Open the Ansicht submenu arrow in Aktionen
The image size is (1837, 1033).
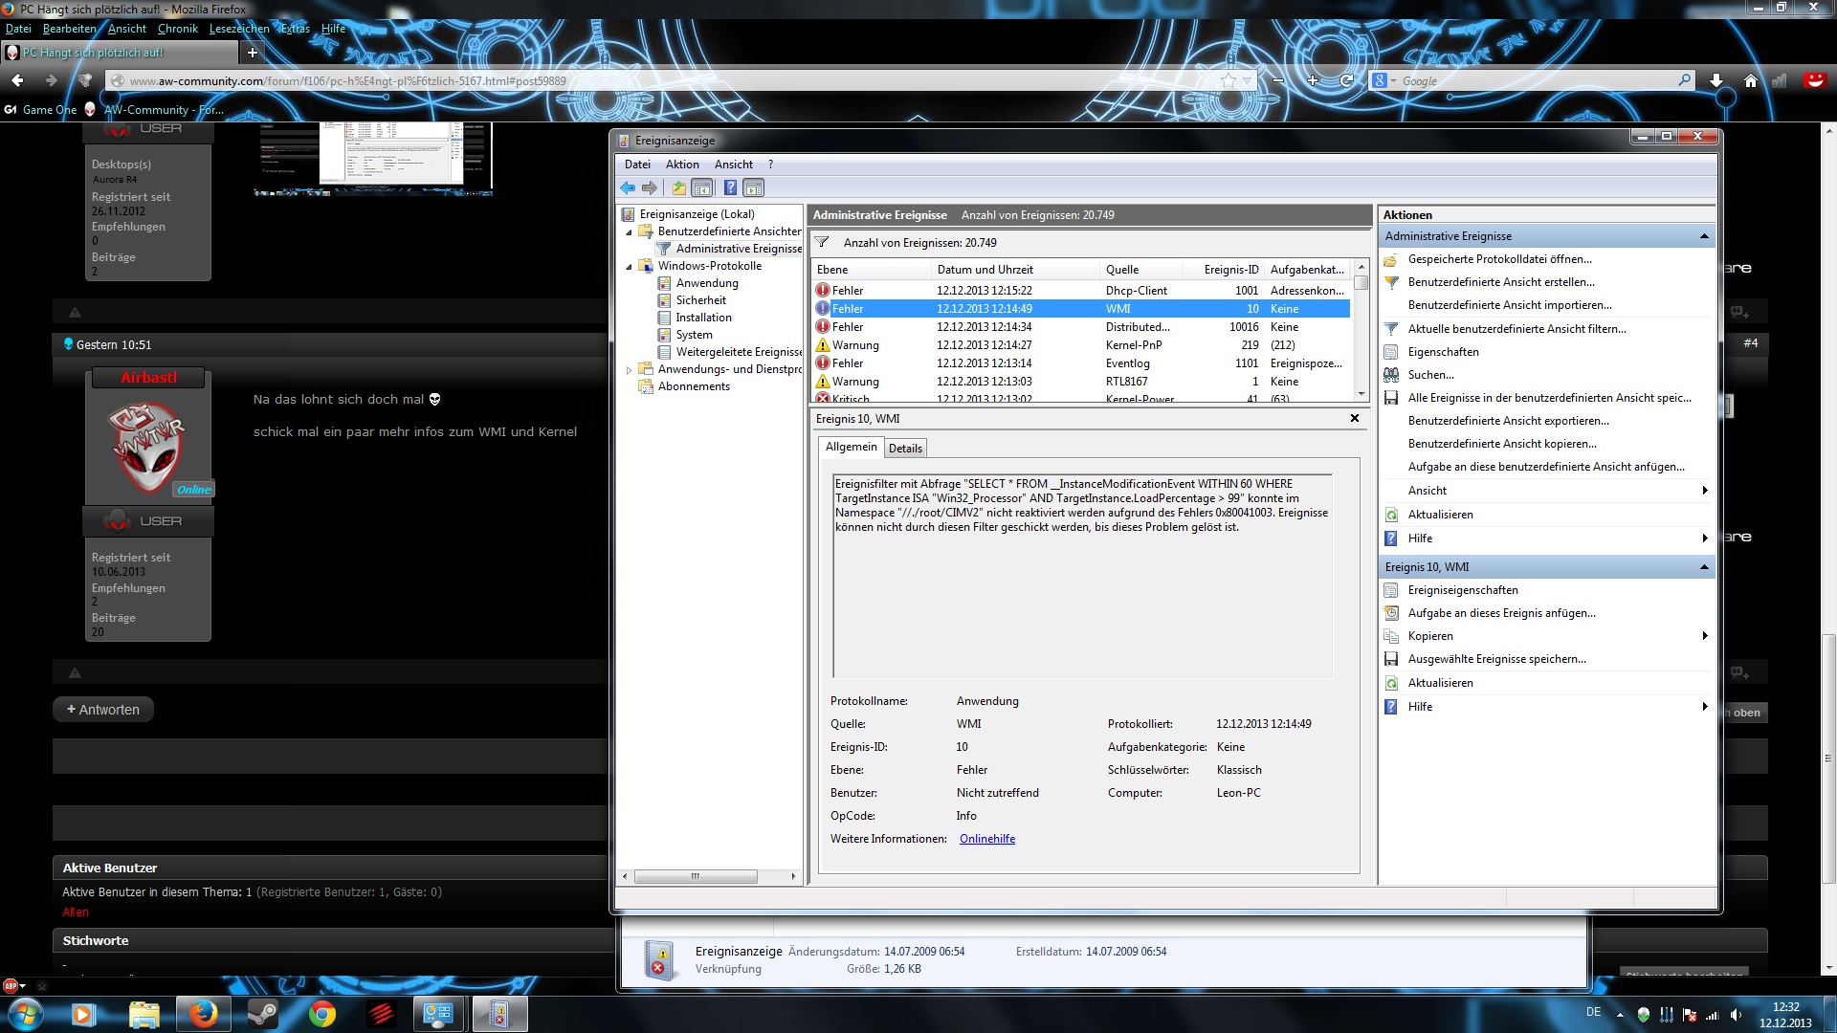(1704, 491)
